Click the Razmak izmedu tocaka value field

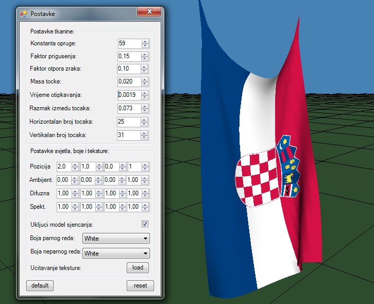[129, 108]
